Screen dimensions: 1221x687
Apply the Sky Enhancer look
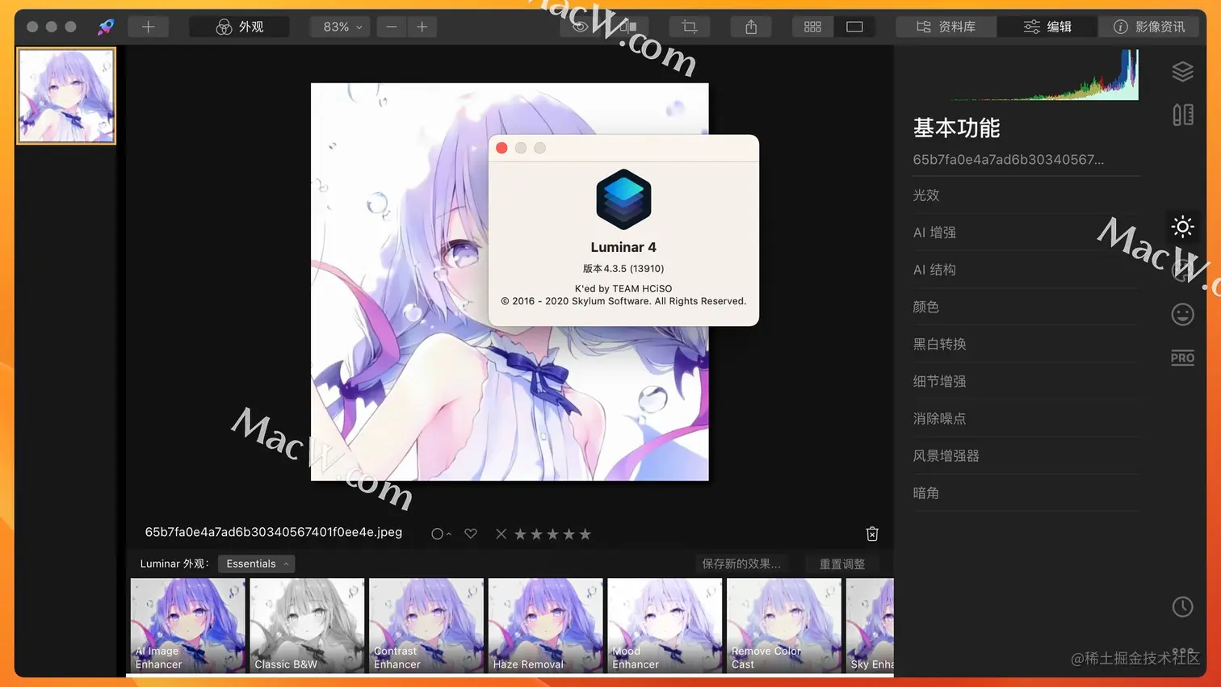[870, 625]
